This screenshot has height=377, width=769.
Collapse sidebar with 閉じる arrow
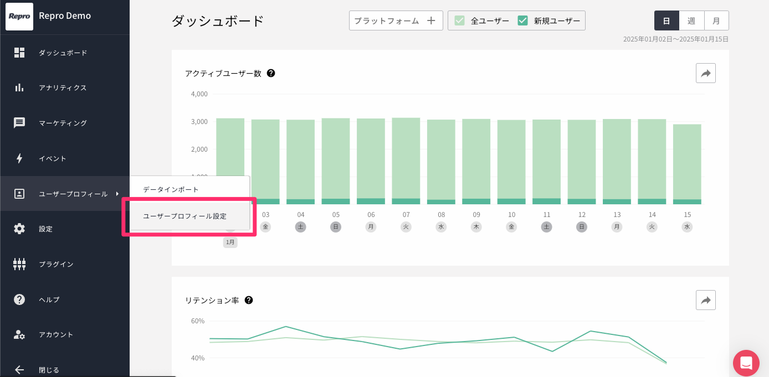(19, 369)
